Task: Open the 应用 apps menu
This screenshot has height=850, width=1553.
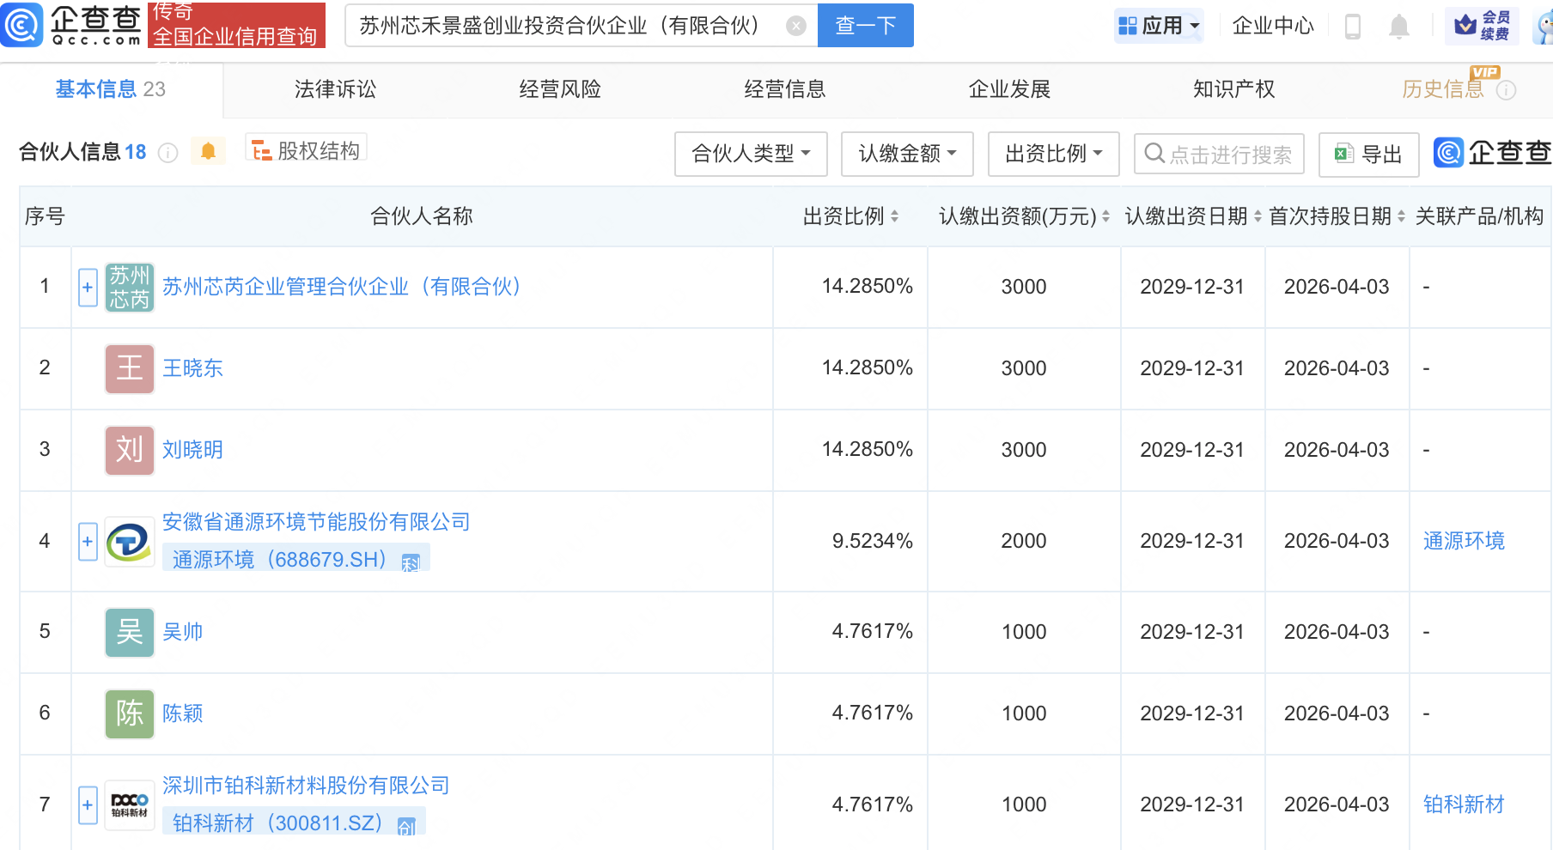Action: pos(1160,26)
